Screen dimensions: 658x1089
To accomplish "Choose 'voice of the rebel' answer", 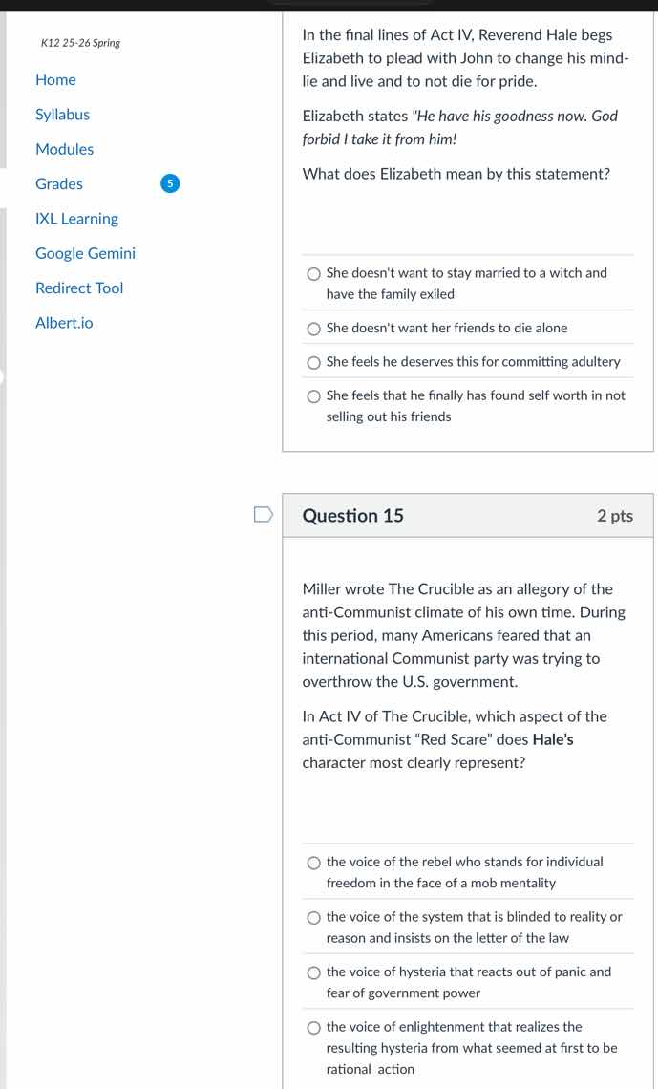I will point(314,863).
